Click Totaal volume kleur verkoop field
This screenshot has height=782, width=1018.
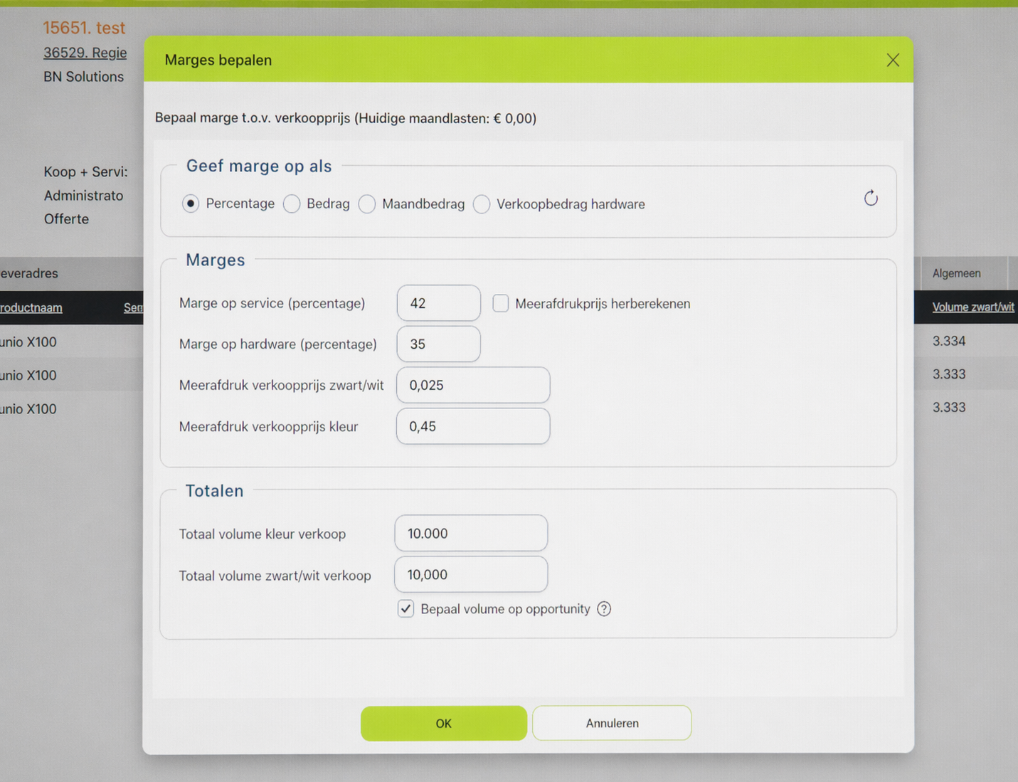[x=471, y=533]
